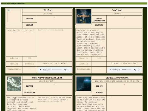Click the LITERATURE genre label
This screenshot has width=148, height=111.
click(30, 92)
